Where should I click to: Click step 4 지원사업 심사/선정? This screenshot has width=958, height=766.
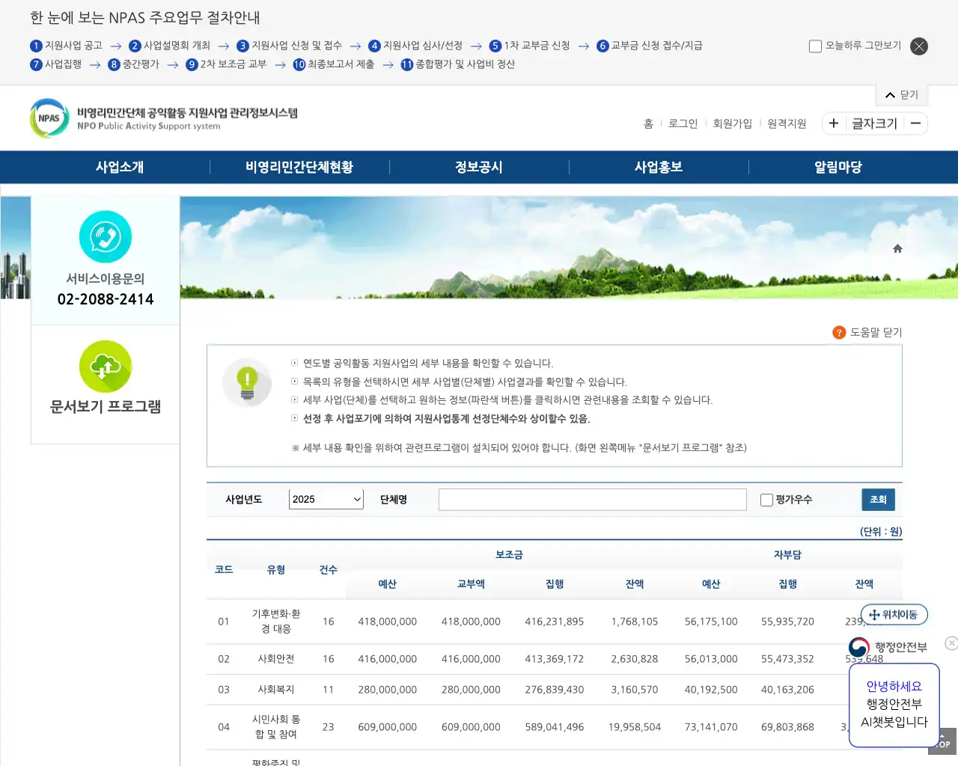415,46
